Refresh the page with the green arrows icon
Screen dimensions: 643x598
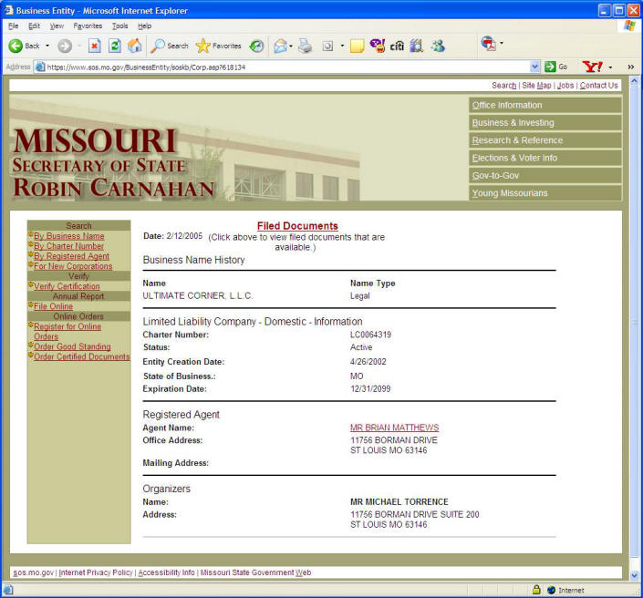tap(115, 46)
